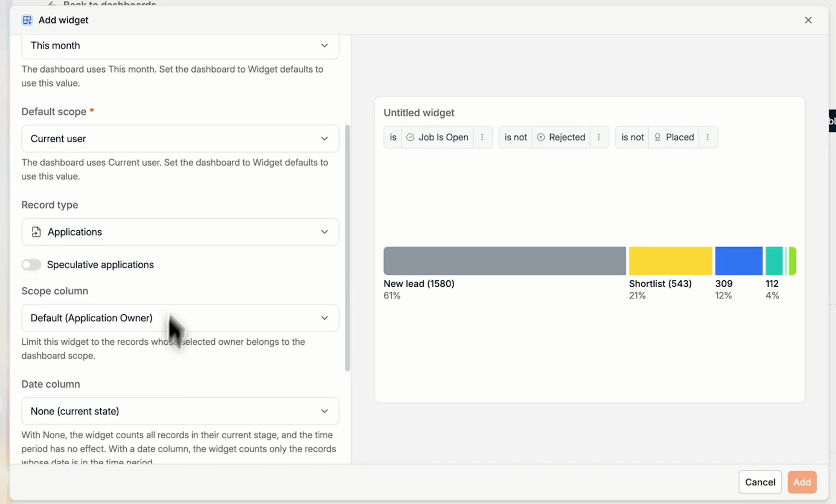The width and height of the screenshot is (836, 504).
Task: Click the 'New lead (1580)' label
Action: click(x=419, y=283)
